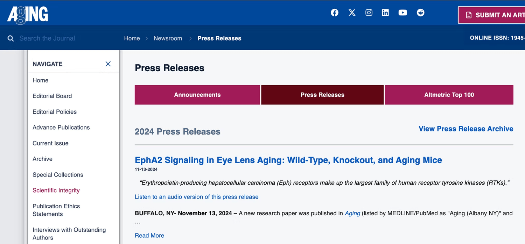Open Editorial Board in sidebar menu
The image size is (525, 244).
coord(52,96)
